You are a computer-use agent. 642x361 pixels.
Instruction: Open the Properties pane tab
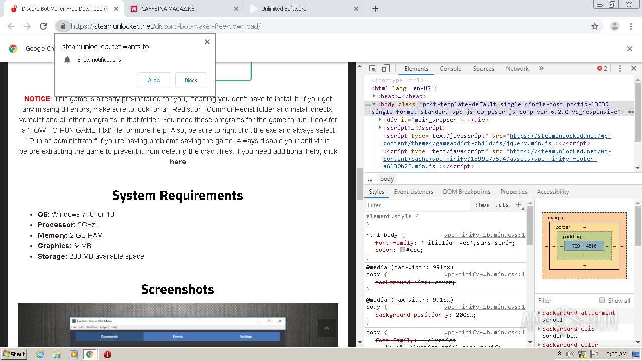pyautogui.click(x=514, y=192)
